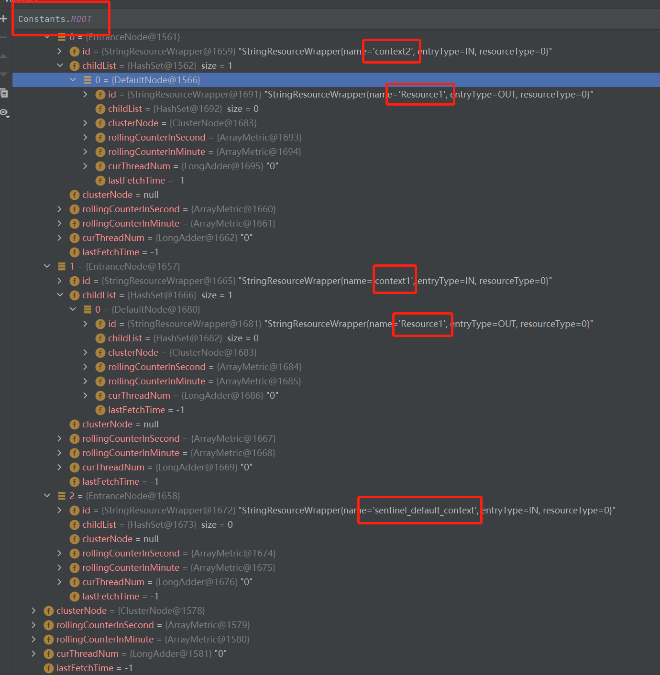This screenshot has height=675, width=660.
Task: Expand rollingCounterInMinute ArrayMetric@1675
Action: point(59,567)
